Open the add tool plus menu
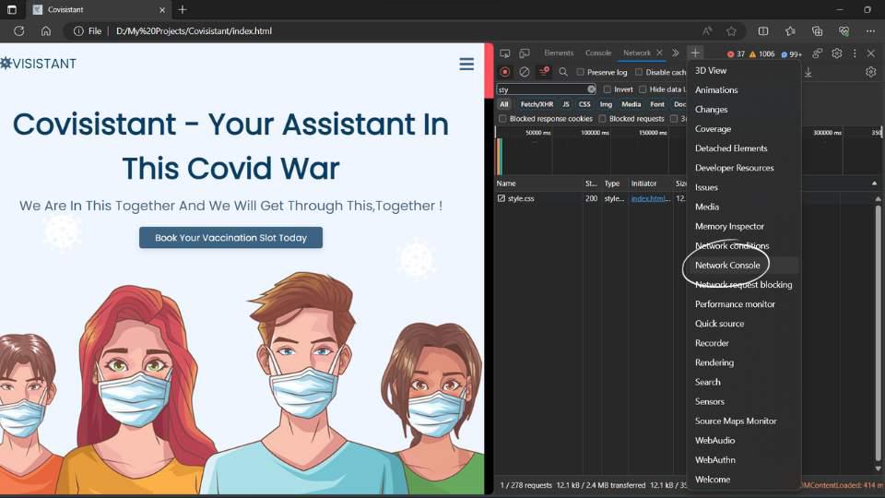 [x=695, y=53]
